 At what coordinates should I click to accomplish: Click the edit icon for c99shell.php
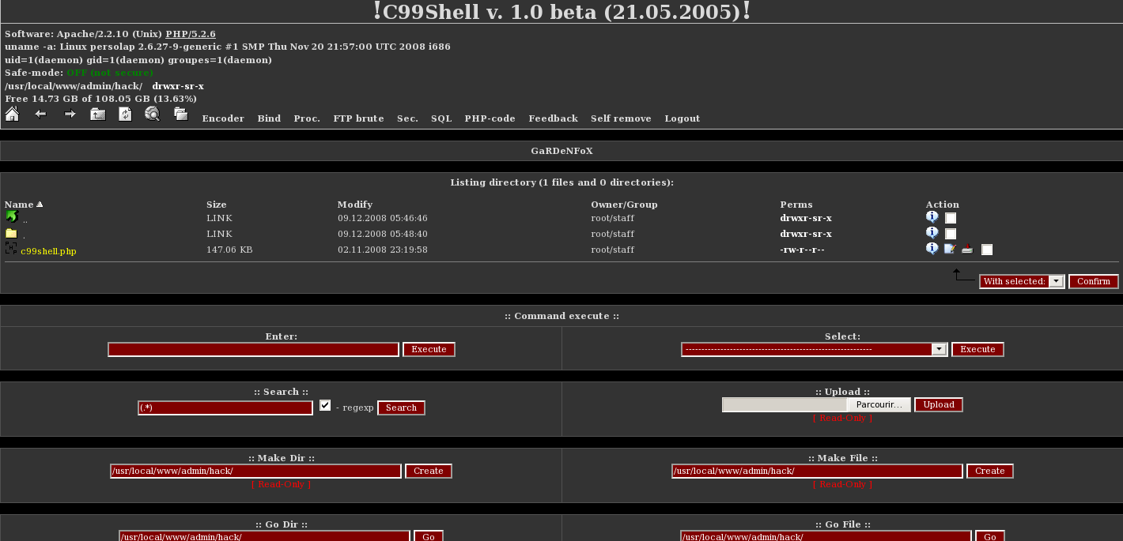950,249
